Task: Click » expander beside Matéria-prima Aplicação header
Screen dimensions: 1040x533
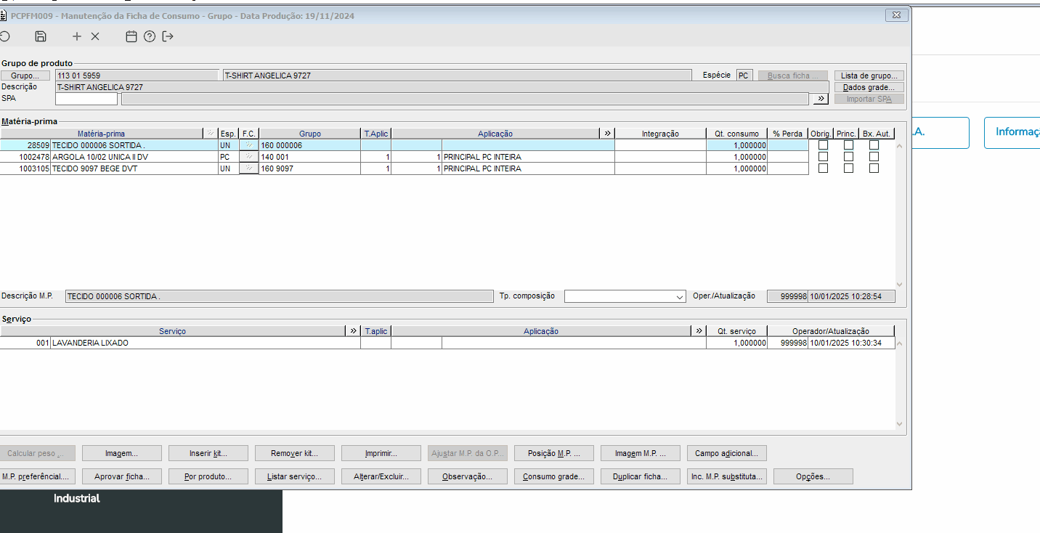Action: (607, 134)
